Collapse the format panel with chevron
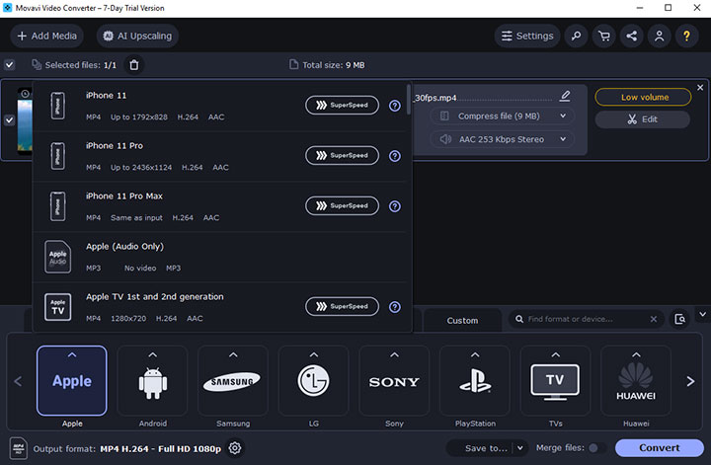The image size is (711, 465). pyautogui.click(x=702, y=314)
